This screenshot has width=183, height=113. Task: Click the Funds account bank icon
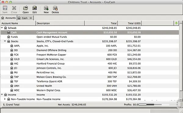pos(9,37)
